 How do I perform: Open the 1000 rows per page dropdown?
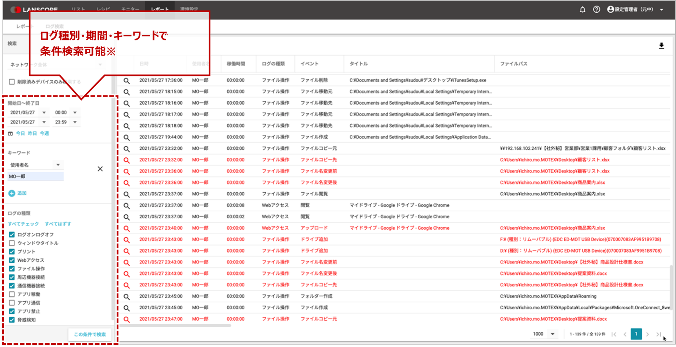[x=552, y=334]
